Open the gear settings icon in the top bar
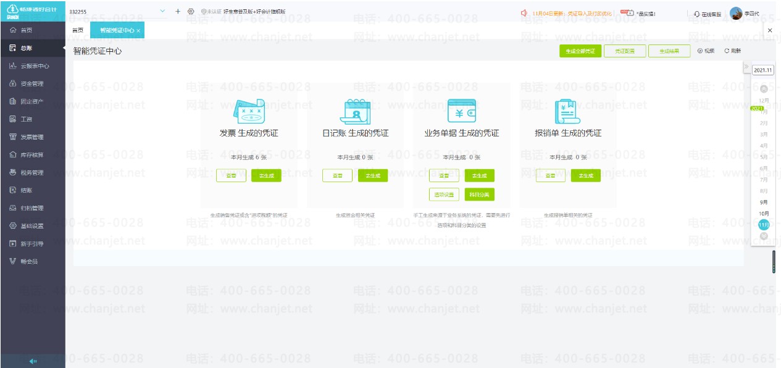The height and width of the screenshot is (368, 781). [x=191, y=11]
